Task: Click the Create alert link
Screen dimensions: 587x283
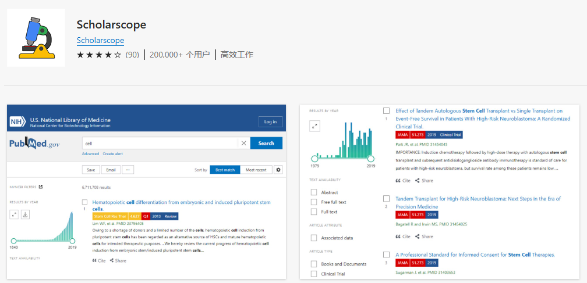Action: tap(113, 154)
